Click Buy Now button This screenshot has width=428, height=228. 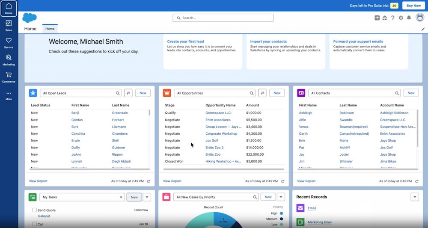pyautogui.click(x=413, y=6)
